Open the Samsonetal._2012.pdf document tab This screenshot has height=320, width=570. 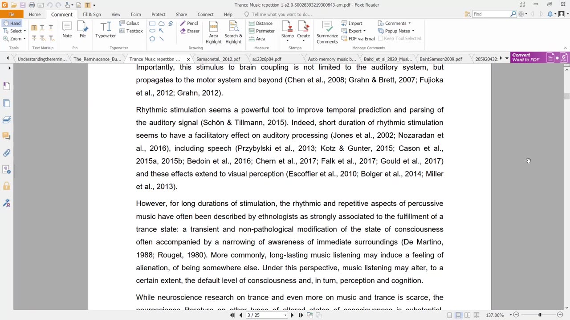(218, 59)
